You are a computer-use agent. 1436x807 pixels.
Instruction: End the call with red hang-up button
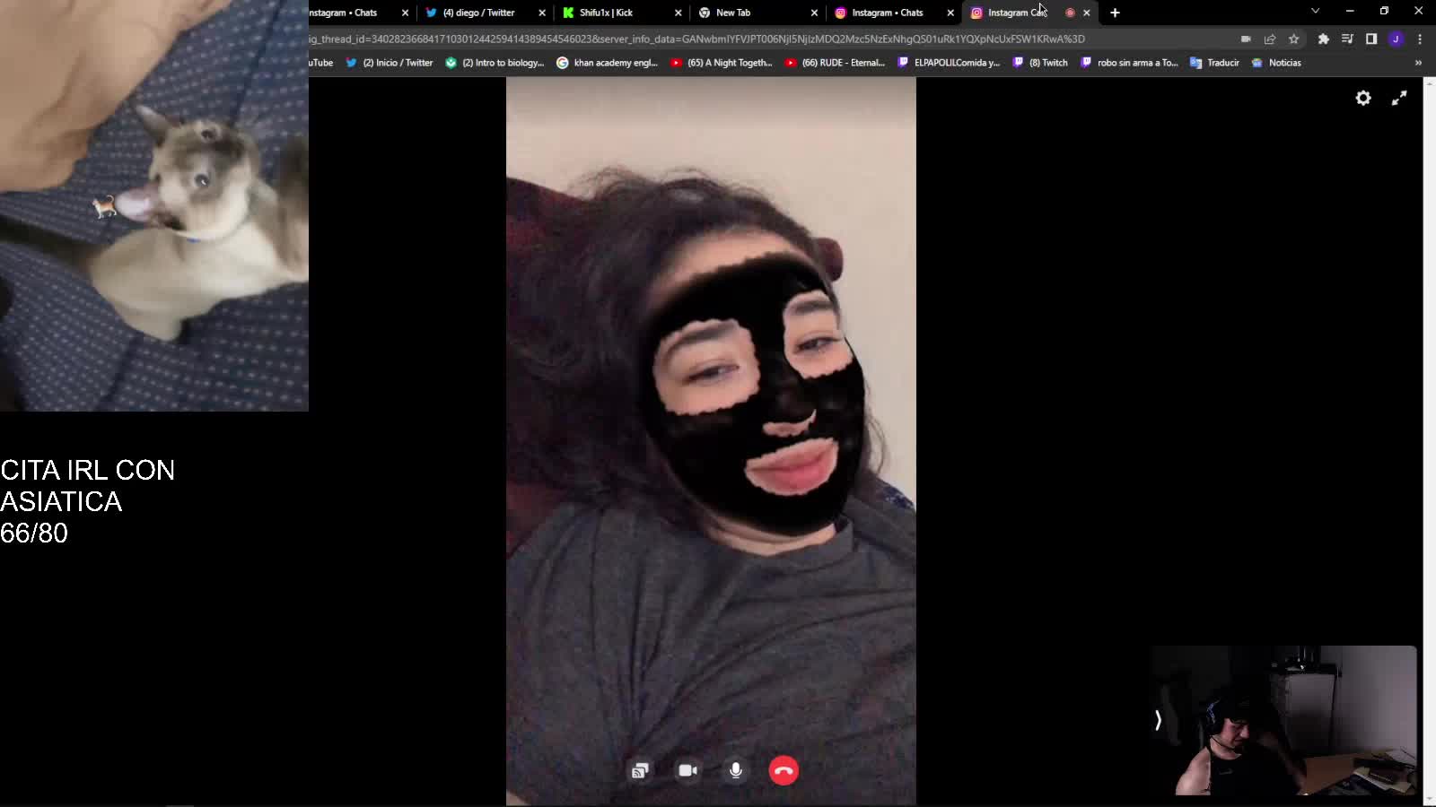click(x=784, y=770)
